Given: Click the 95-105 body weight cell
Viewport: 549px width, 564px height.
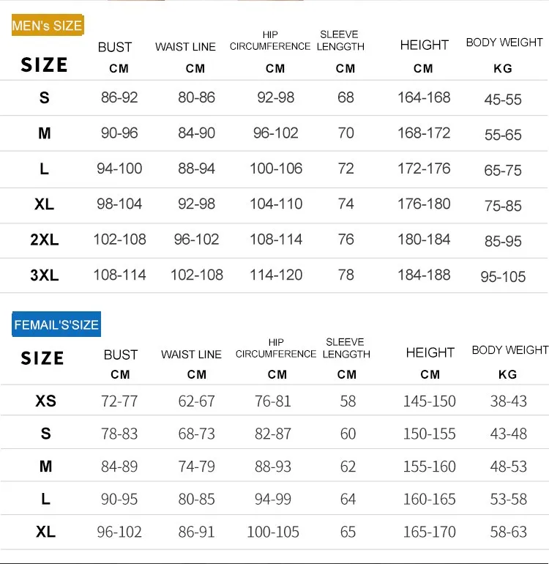Looking at the screenshot, I should [x=503, y=277].
